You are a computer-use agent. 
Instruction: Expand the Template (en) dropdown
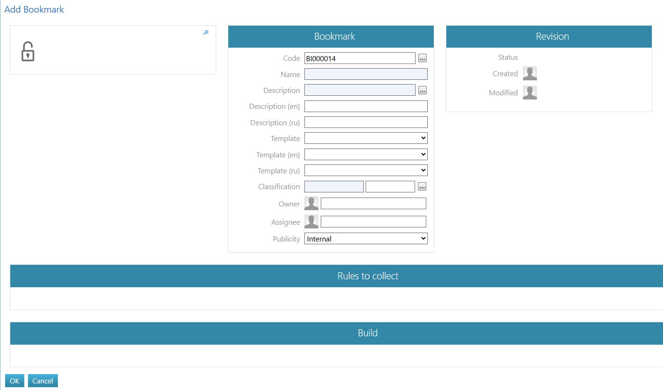tap(366, 154)
